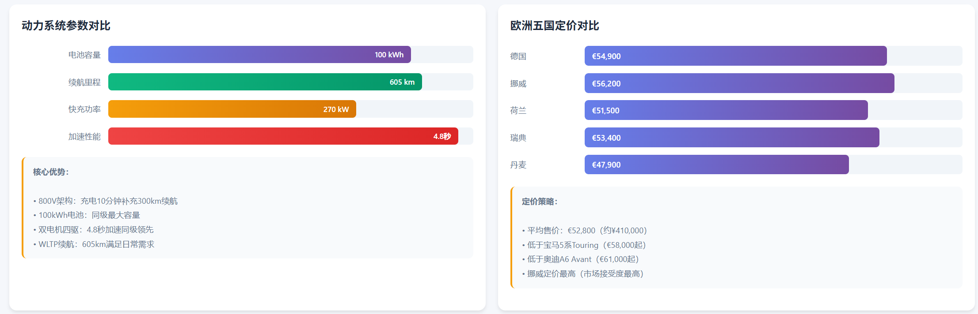Click the 动力系统参数对比 card heading

[x=66, y=26]
